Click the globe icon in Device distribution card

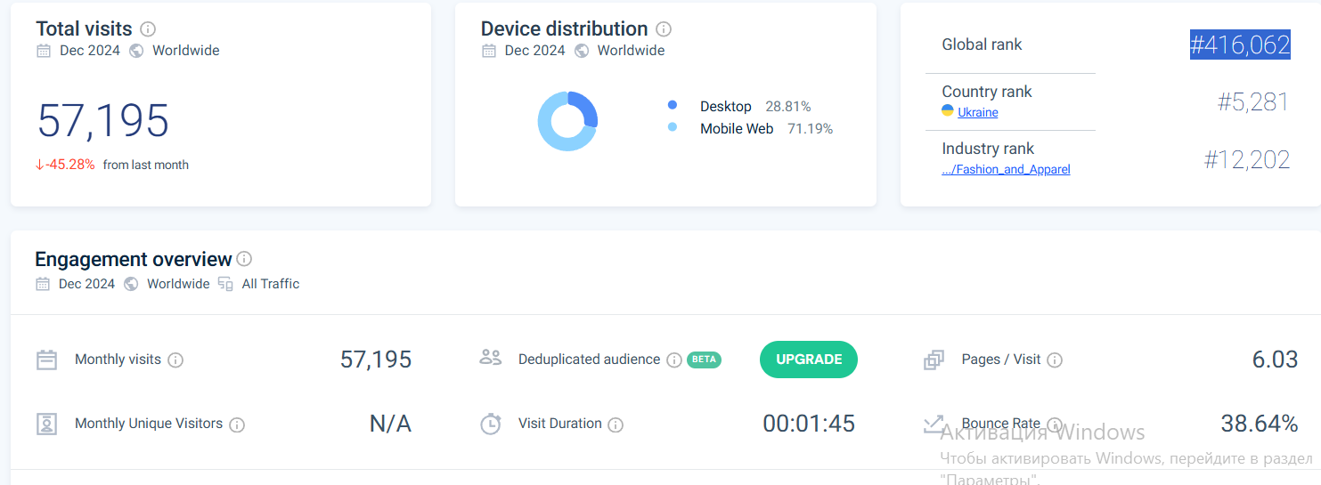click(x=582, y=51)
